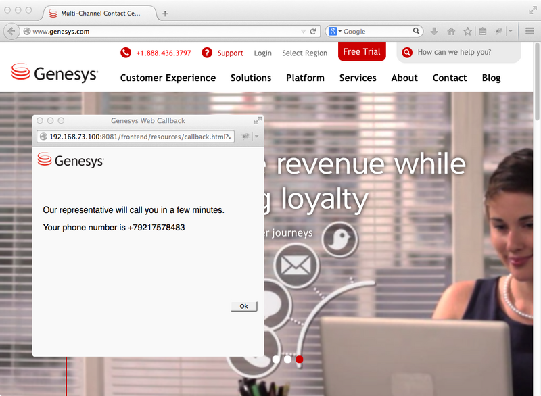Click the callback popup address field
The width and height of the screenshot is (541, 396).
coord(135,136)
